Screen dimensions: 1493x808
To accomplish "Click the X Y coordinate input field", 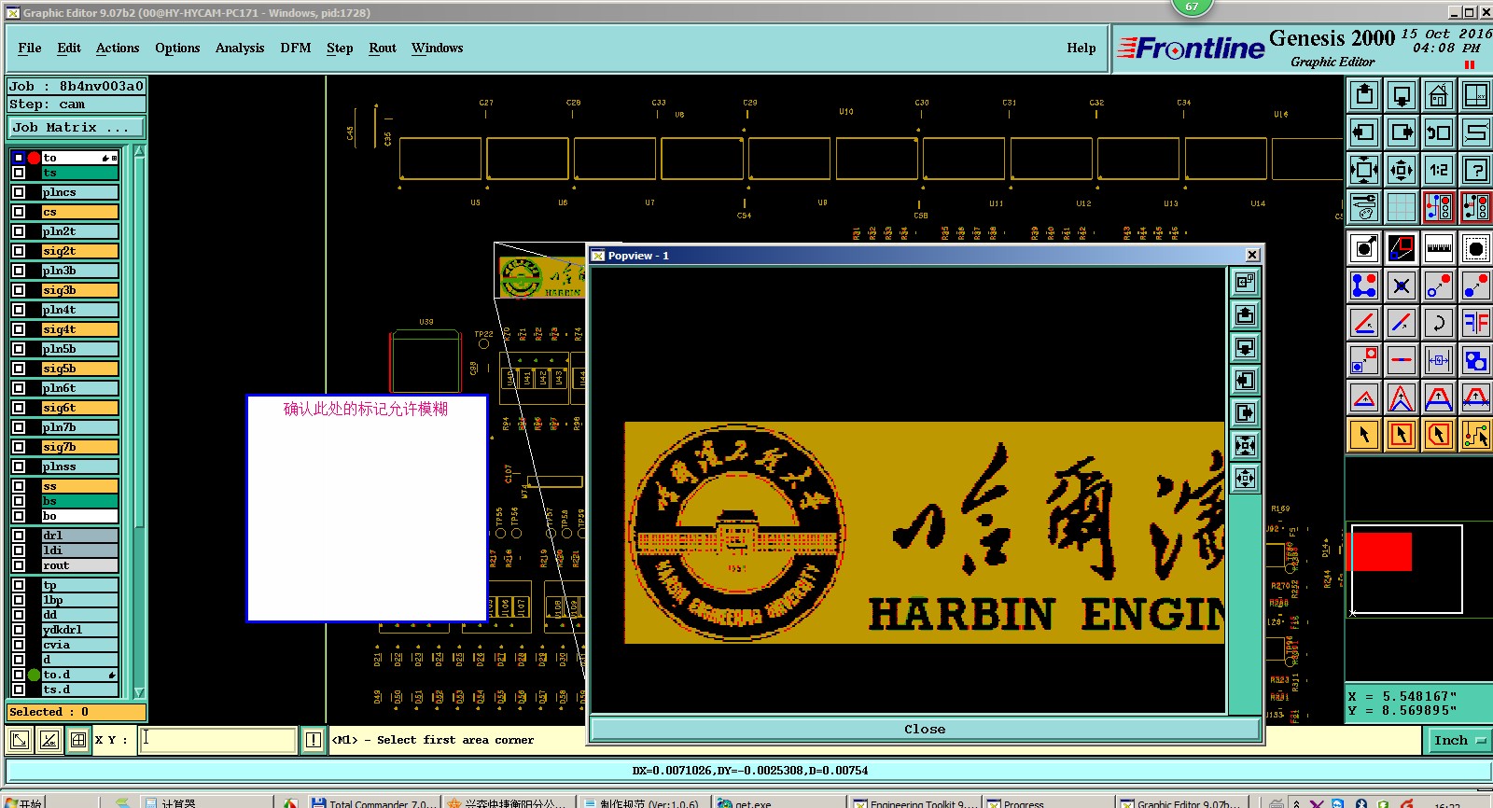I will click(x=218, y=740).
